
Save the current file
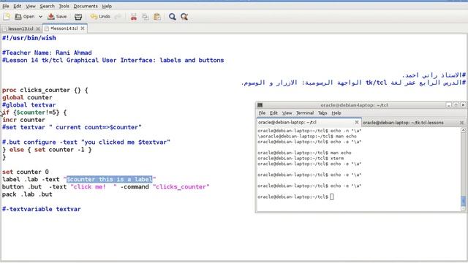pyautogui.click(x=57, y=17)
